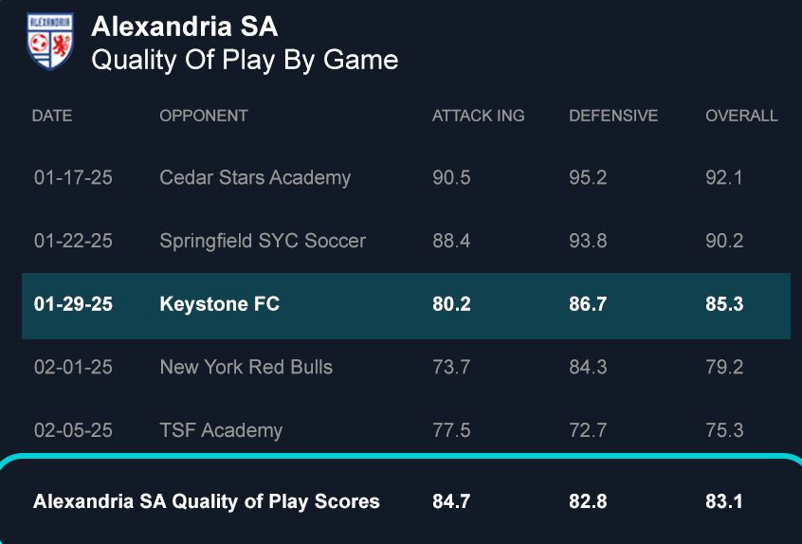Select the 02-05-25 date cell
Viewport: 802px width, 544px height.
point(73,430)
